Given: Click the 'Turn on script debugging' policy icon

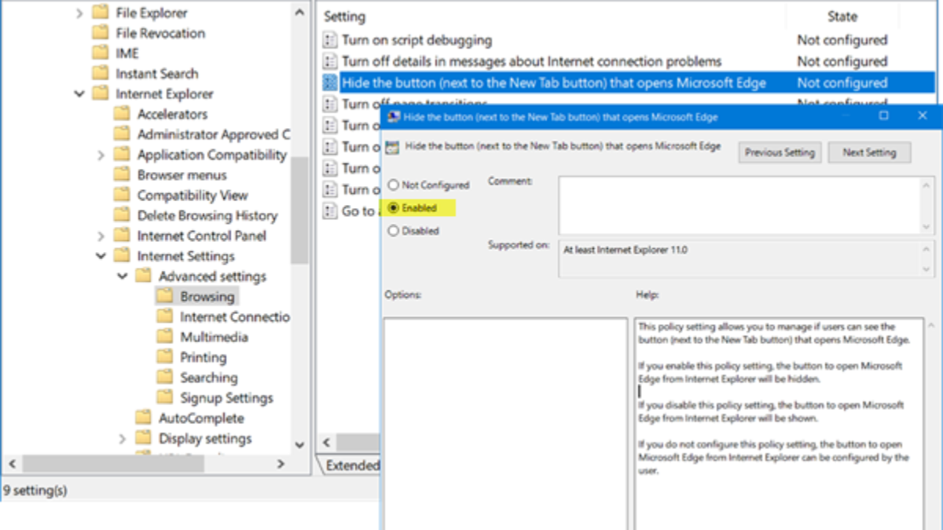Looking at the screenshot, I should 330,40.
